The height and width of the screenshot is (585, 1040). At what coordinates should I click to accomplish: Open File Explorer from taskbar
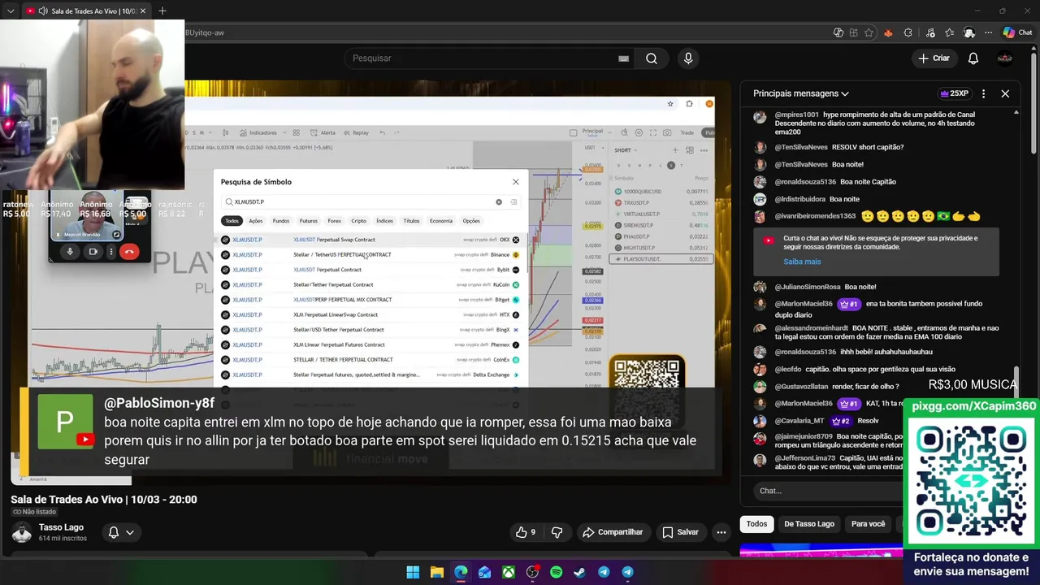(x=436, y=572)
